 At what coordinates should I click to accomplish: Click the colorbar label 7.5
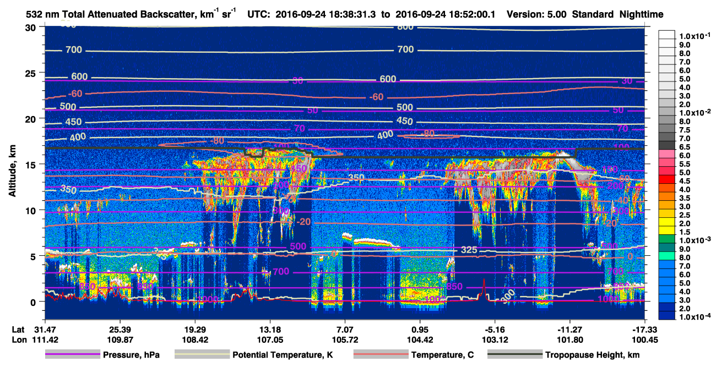(685, 129)
